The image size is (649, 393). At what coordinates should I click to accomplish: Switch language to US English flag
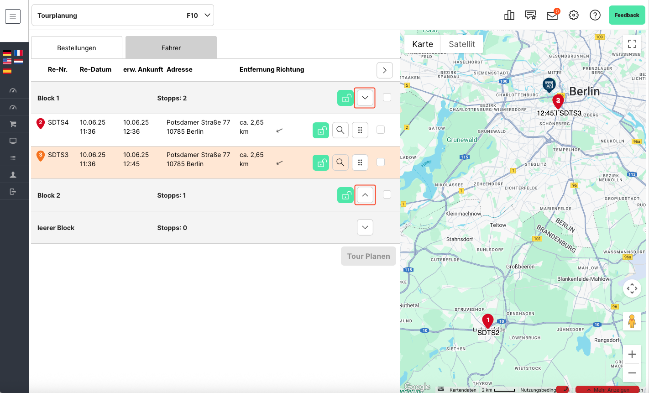tap(7, 62)
